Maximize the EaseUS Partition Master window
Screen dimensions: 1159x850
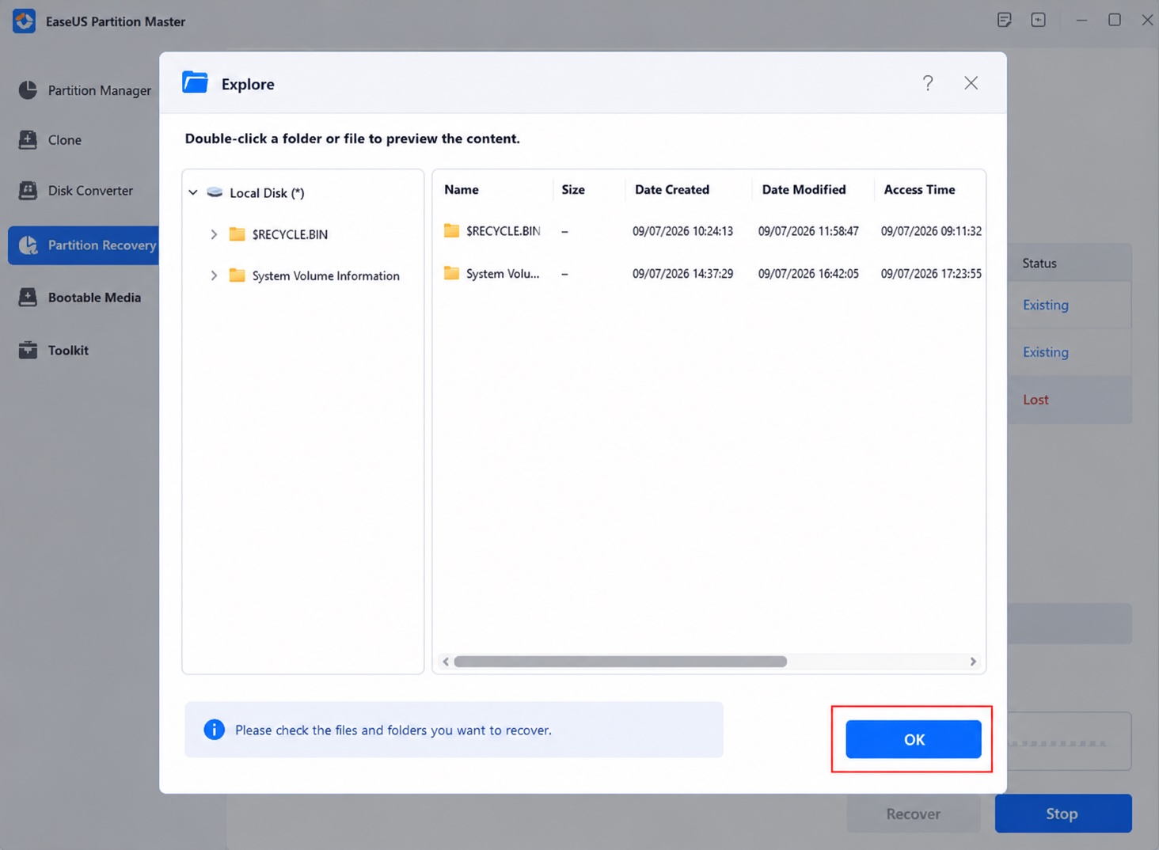1114,20
